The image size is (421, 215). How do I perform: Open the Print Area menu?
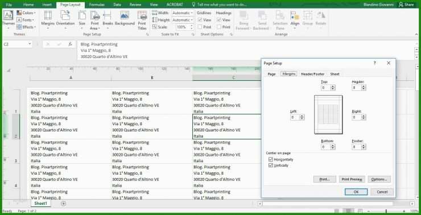(95, 20)
